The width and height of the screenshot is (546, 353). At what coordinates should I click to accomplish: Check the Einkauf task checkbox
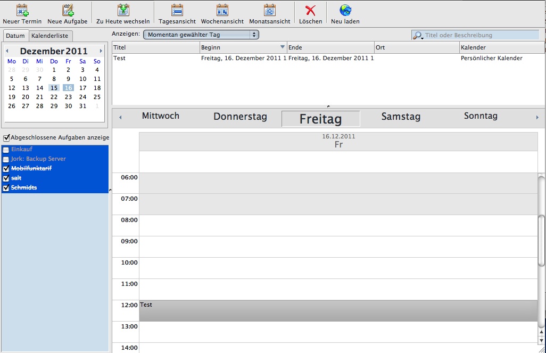[6, 150]
